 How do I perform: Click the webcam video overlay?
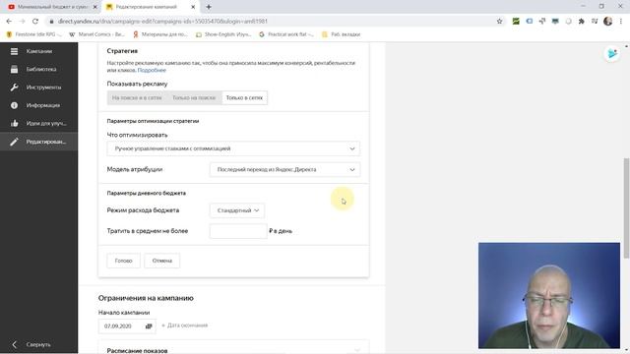[x=549, y=295]
